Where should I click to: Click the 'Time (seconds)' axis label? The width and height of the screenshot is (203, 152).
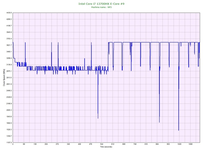tap(106, 147)
